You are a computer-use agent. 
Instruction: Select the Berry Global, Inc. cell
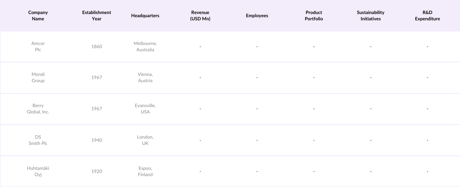point(38,109)
